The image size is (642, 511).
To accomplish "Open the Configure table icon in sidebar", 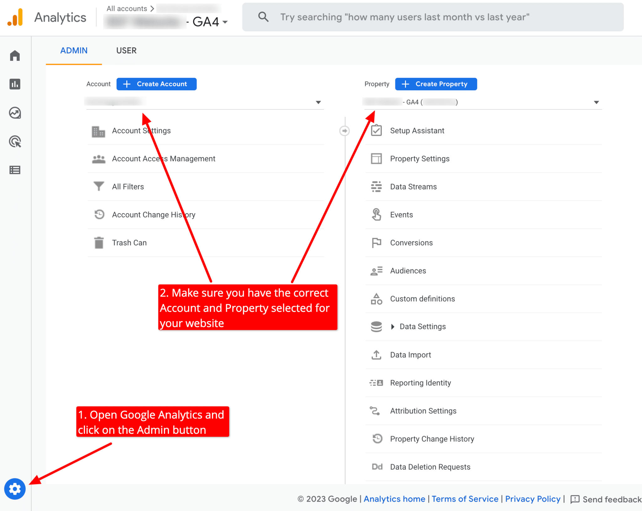I will (15, 170).
